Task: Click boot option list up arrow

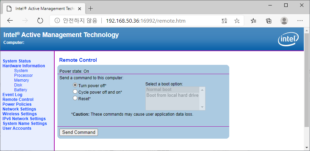Action: (x=202, y=90)
